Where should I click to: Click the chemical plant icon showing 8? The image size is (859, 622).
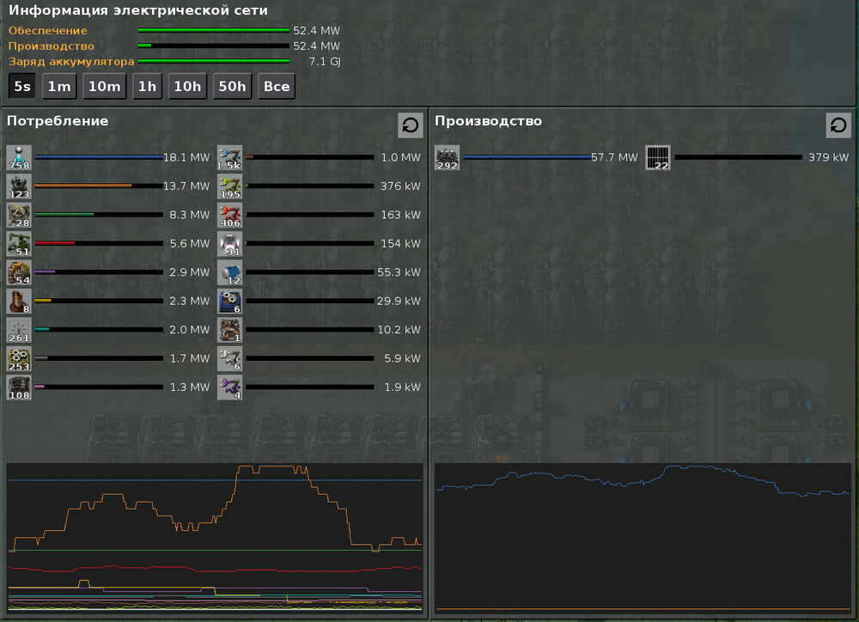point(19,302)
